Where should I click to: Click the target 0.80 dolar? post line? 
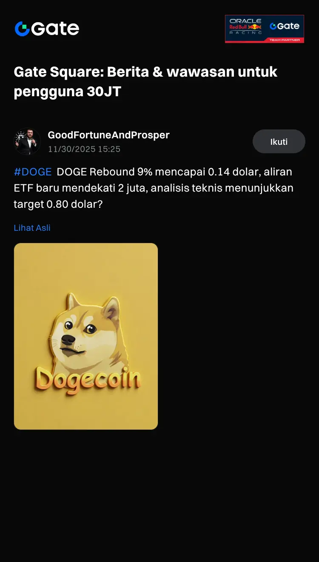(58, 204)
